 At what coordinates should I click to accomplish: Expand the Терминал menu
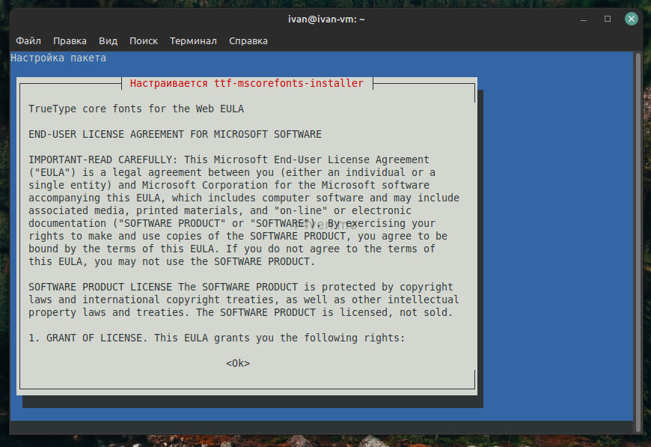point(193,40)
